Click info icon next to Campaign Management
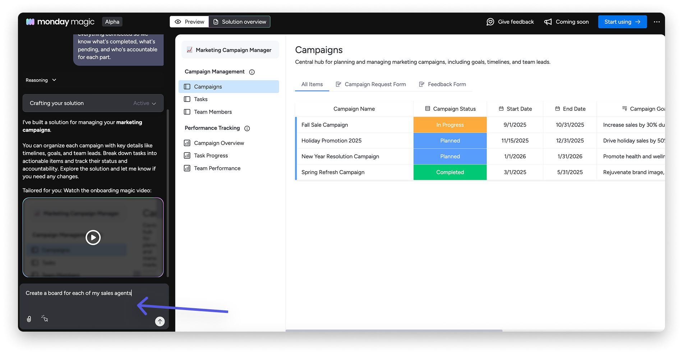This screenshot has height=355, width=683. pyautogui.click(x=252, y=72)
